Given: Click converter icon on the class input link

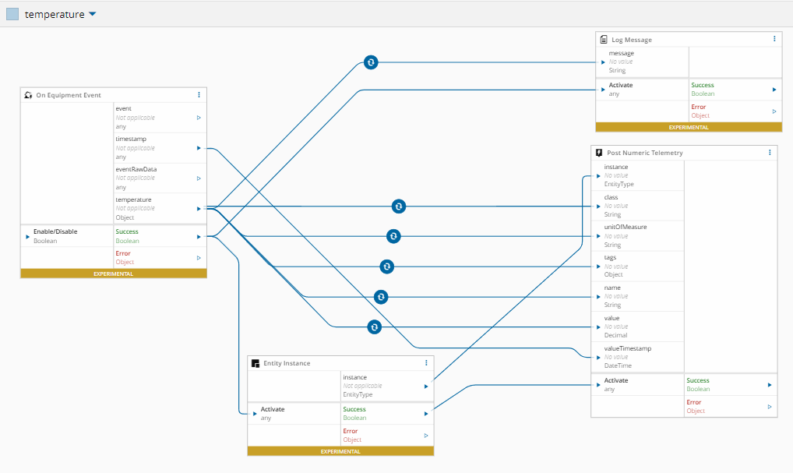Looking at the screenshot, I should (x=399, y=206).
